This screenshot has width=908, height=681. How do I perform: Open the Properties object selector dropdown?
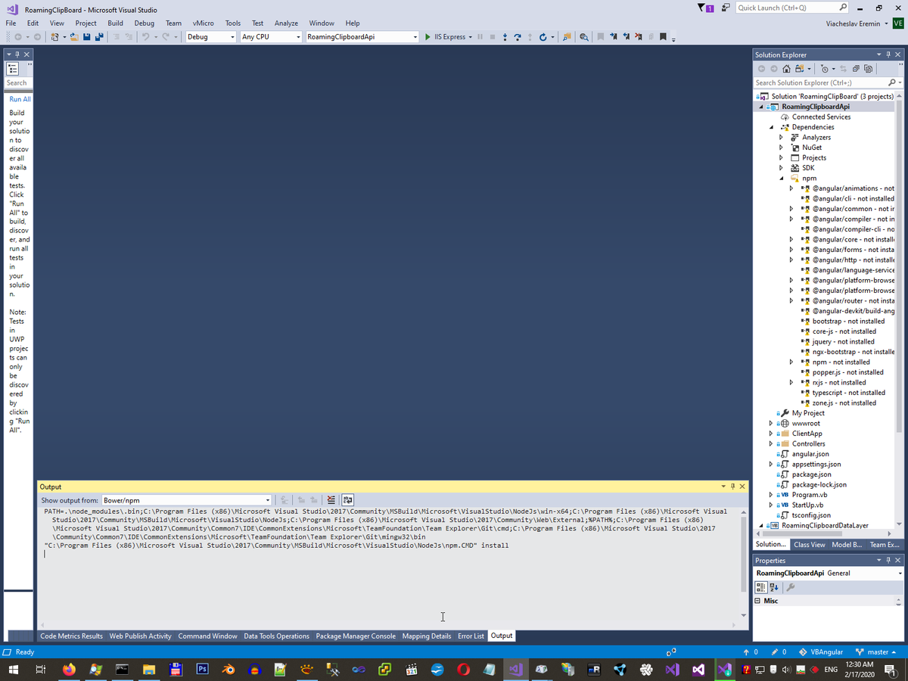[900, 574]
